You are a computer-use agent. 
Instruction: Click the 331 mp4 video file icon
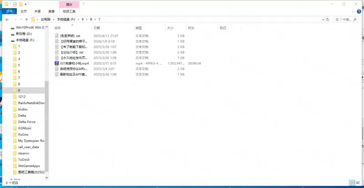(x=56, y=64)
